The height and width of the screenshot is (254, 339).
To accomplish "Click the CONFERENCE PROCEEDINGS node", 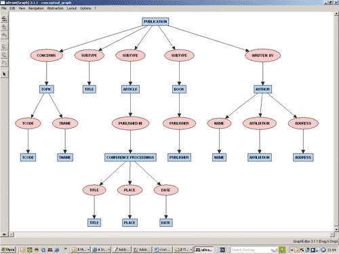I will [130, 157].
